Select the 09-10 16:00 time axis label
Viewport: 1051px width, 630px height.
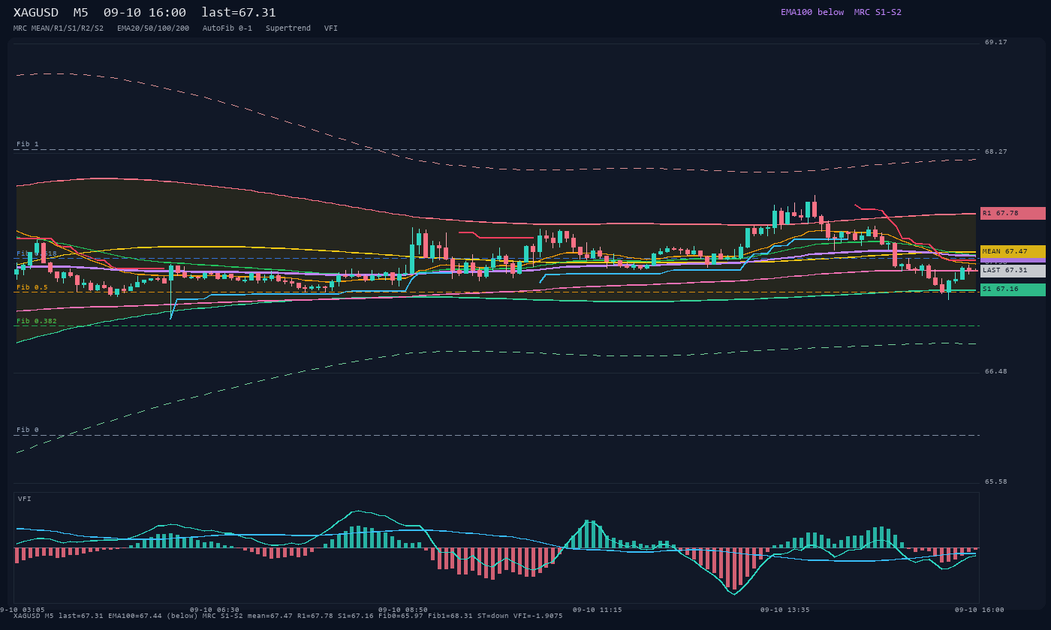click(979, 610)
